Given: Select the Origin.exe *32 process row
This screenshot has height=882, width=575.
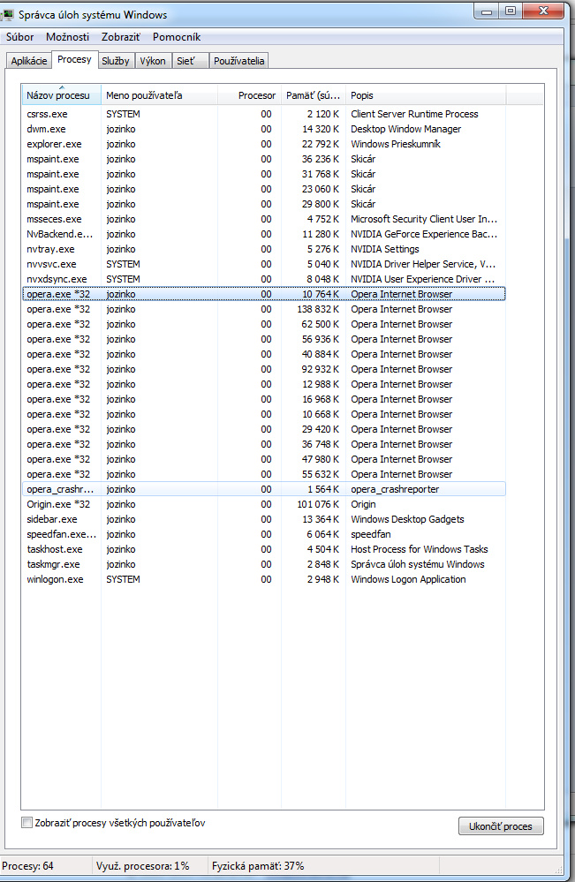Looking at the screenshot, I should point(264,504).
